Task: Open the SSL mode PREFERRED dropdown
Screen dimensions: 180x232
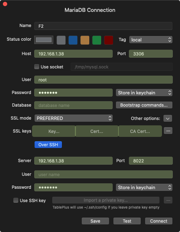Action: coord(73,118)
